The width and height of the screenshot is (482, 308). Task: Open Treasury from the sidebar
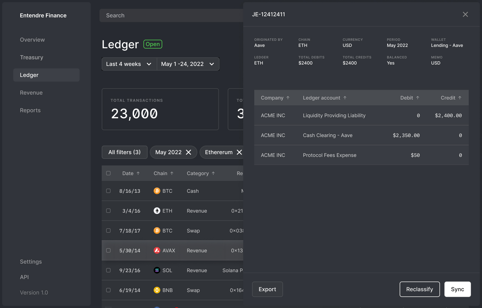(x=32, y=57)
